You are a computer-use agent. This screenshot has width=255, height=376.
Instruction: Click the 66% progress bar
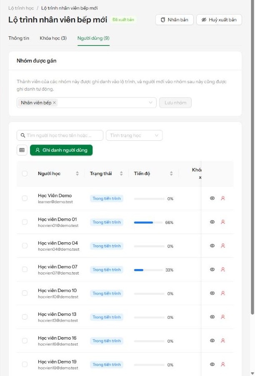pos(147,223)
